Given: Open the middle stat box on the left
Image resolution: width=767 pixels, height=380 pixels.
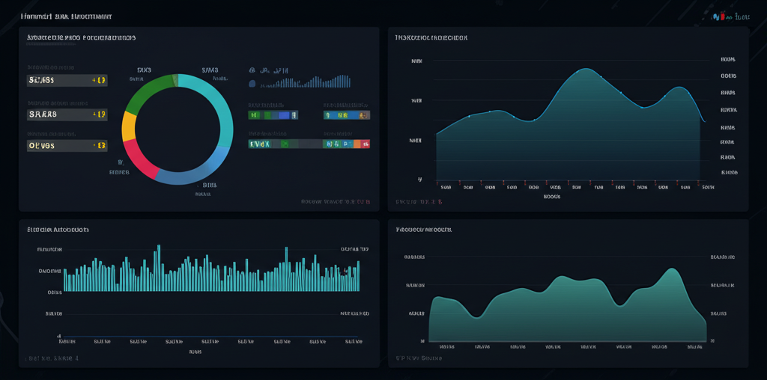Looking at the screenshot, I should point(67,114).
